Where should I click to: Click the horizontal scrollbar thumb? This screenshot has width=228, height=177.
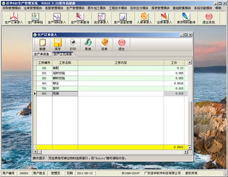[40, 152]
